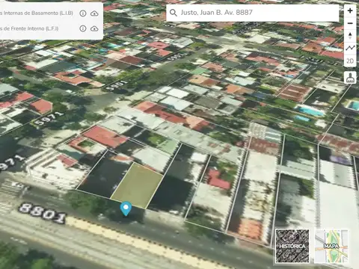359x269 pixels.
Task: Download Líneas de Frente Interno layer
Action: pyautogui.click(x=94, y=28)
